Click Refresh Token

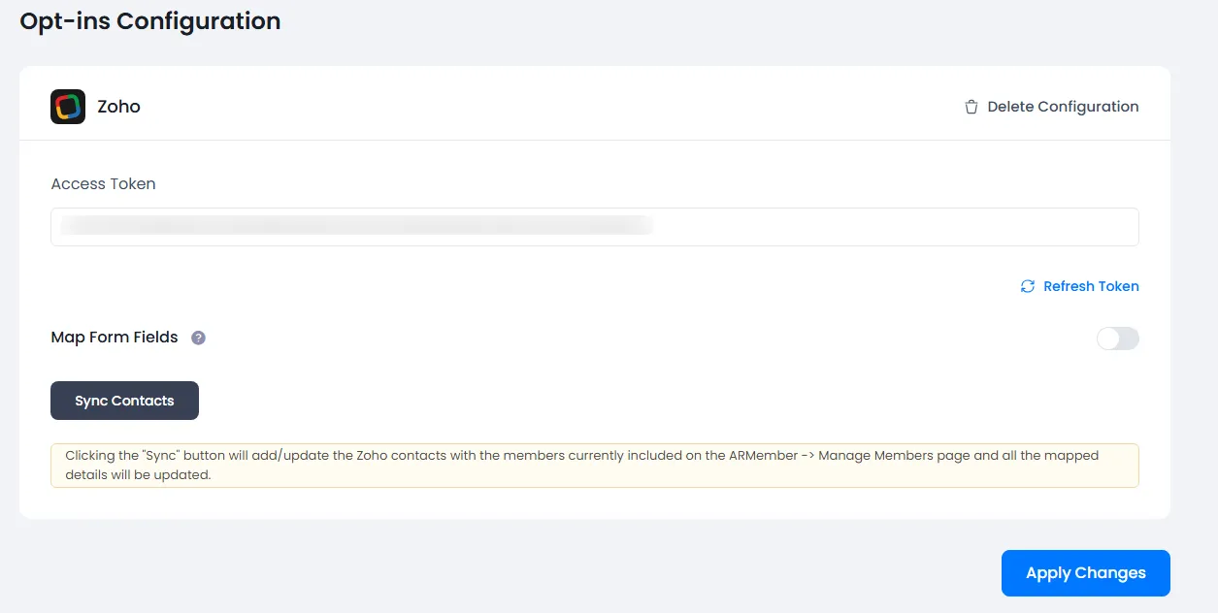point(1091,286)
